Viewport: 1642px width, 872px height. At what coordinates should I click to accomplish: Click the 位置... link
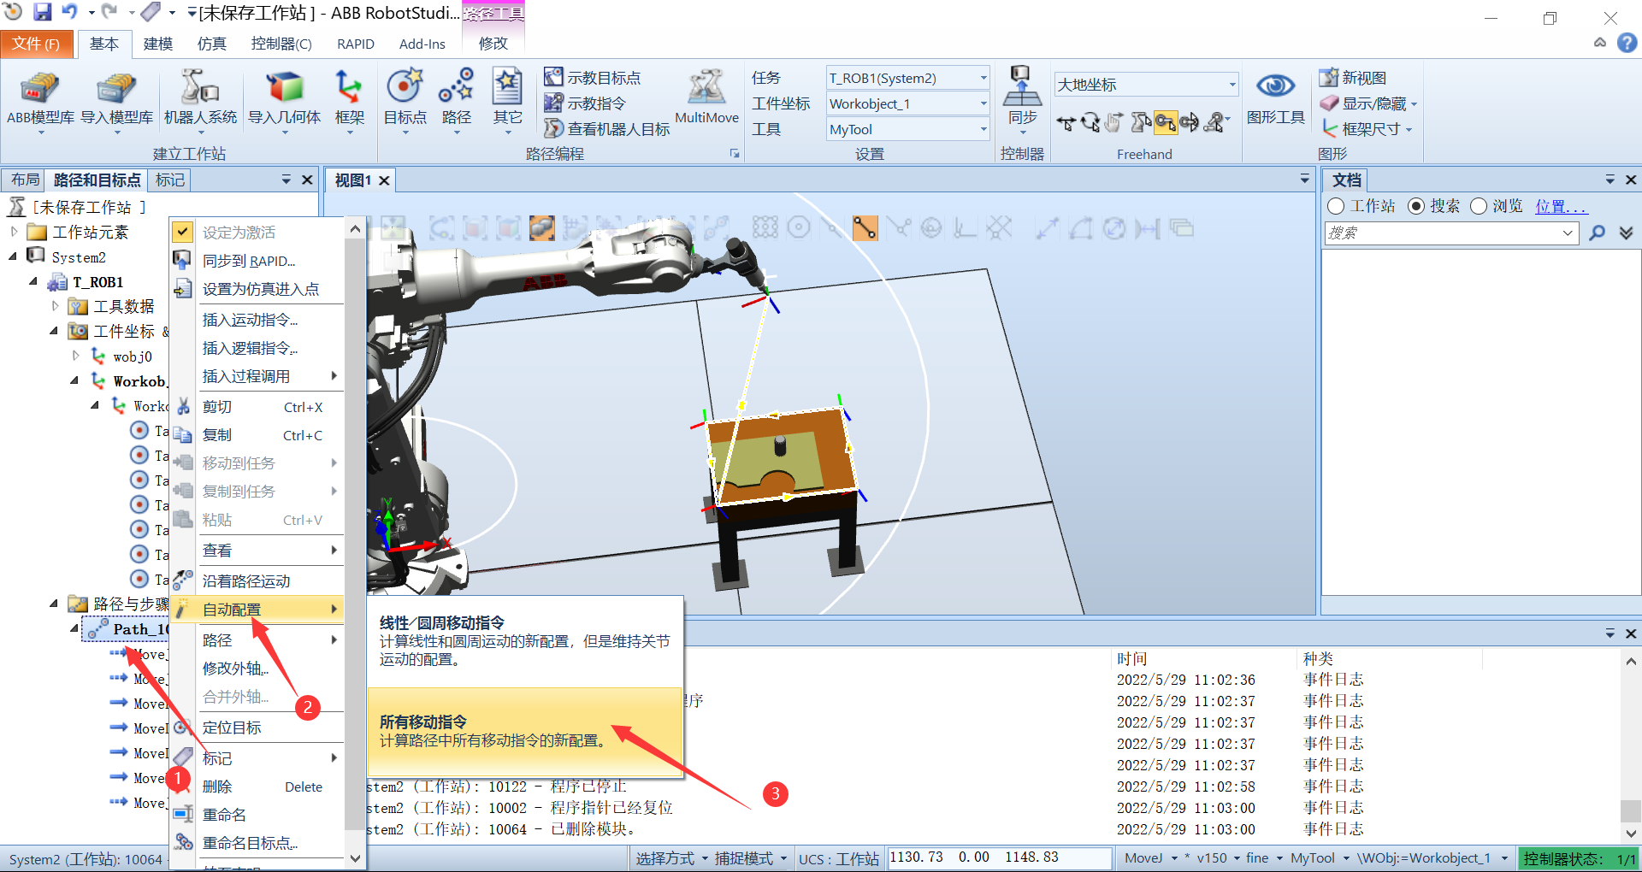point(1561,206)
